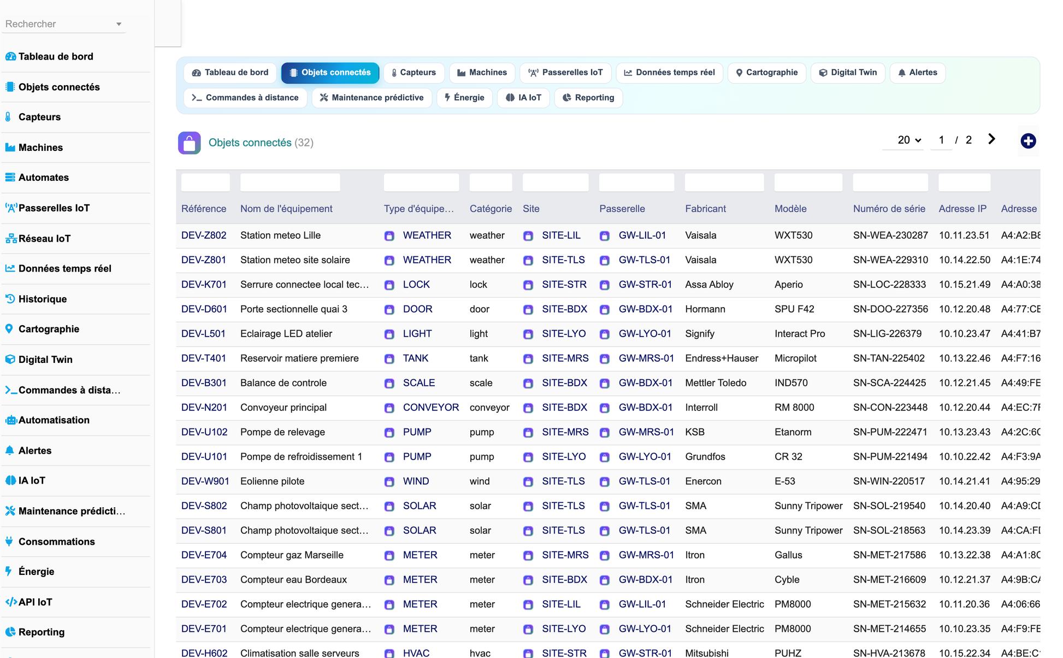Open Tableau de bord in the sidebar

[56, 56]
